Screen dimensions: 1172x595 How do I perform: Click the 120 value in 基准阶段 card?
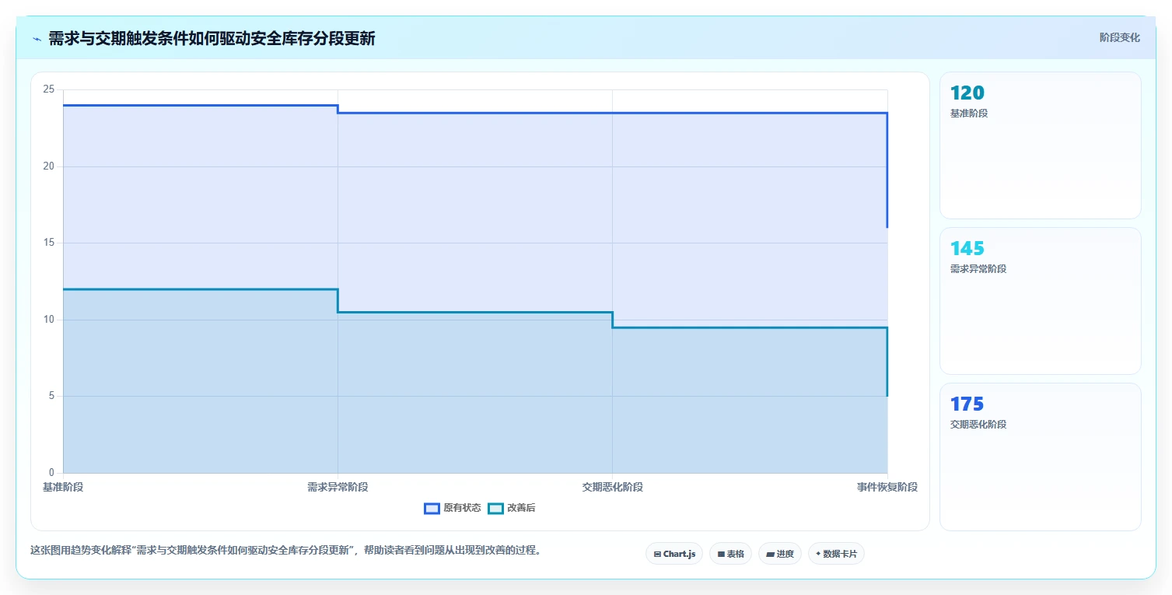[967, 93]
